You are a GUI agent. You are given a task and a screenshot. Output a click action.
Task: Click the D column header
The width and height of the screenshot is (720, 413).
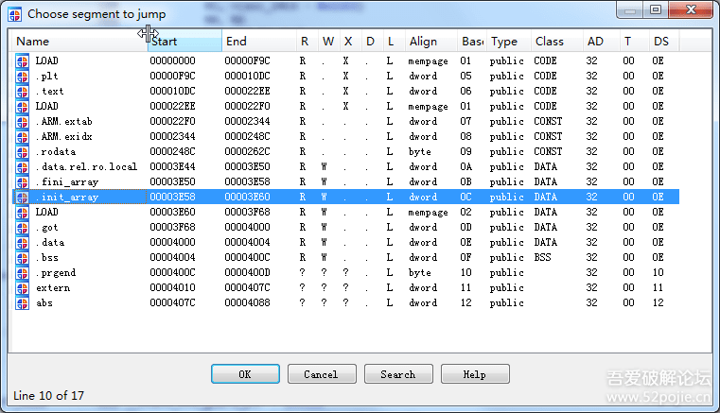372,42
